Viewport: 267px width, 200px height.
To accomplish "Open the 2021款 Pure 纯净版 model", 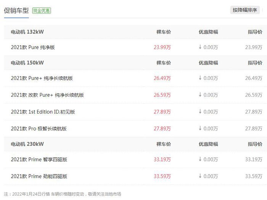I will (33, 47).
